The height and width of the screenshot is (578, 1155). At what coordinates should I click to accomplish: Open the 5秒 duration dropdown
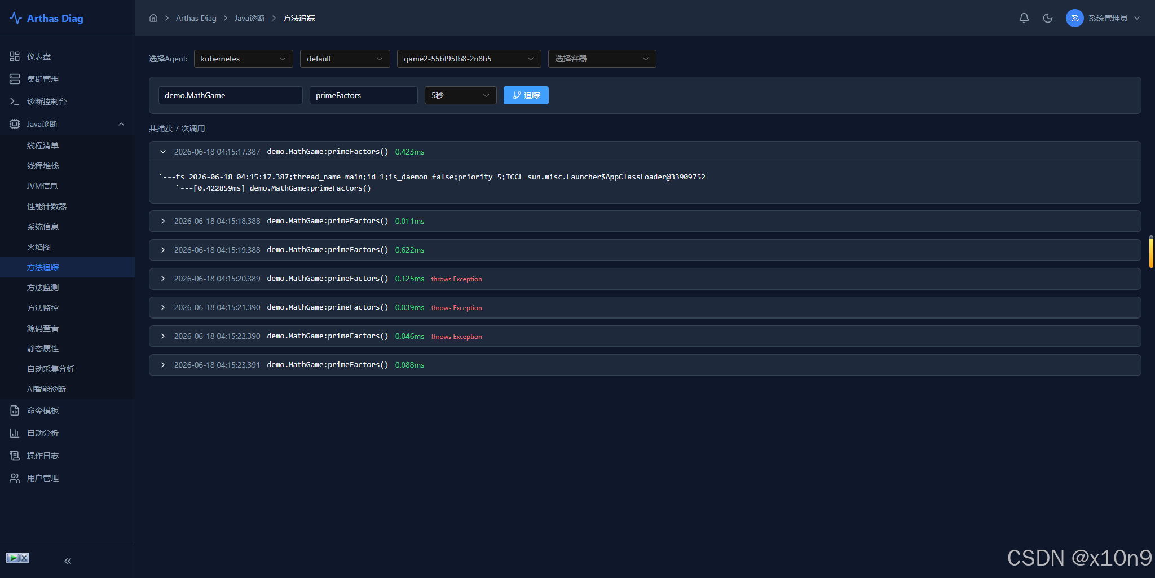pos(461,95)
